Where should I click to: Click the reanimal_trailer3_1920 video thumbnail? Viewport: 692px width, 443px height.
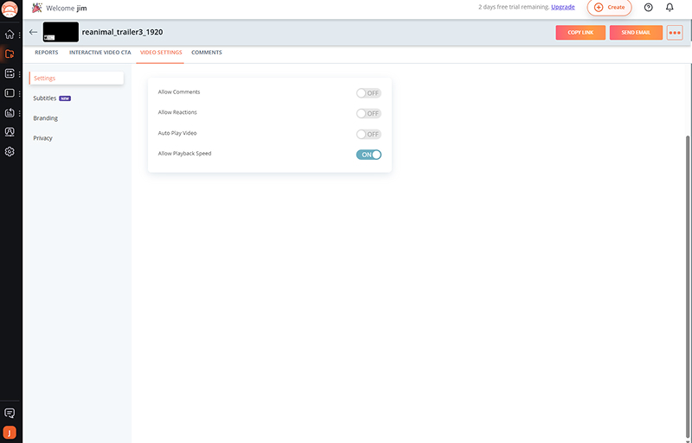pyautogui.click(x=61, y=32)
